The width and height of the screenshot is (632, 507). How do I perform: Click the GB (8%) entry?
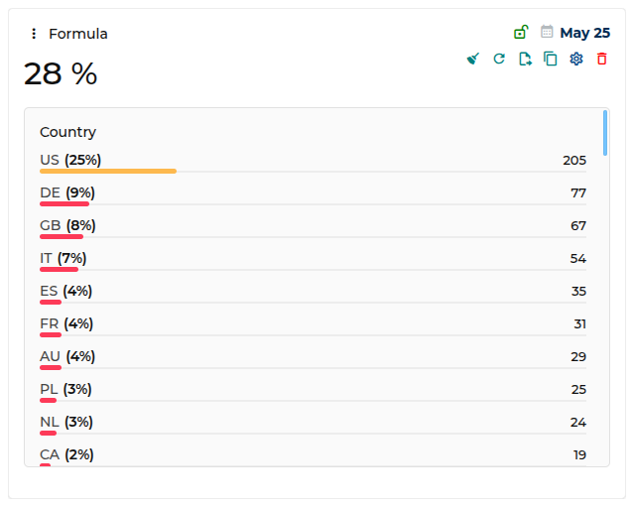tap(67, 225)
